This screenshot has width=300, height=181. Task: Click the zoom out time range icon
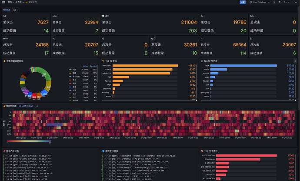tap(274, 2)
